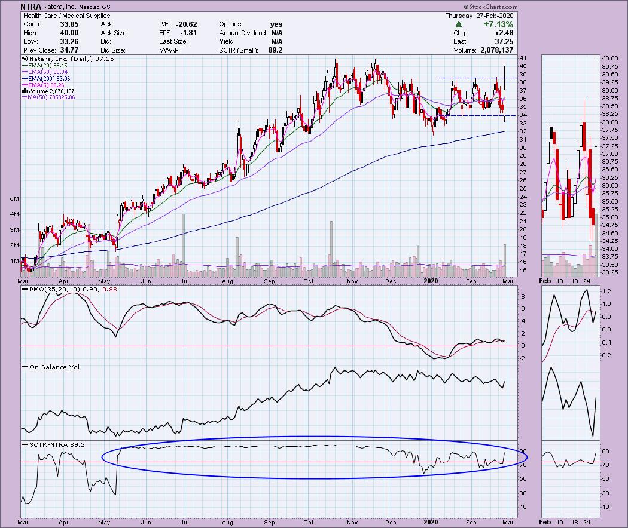Click the Annual Dividend label
This screenshot has width=628, height=528.
click(243, 33)
